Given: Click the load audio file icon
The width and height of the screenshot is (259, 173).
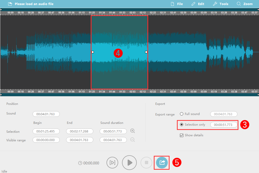Looking at the screenshot, I should (10, 4).
